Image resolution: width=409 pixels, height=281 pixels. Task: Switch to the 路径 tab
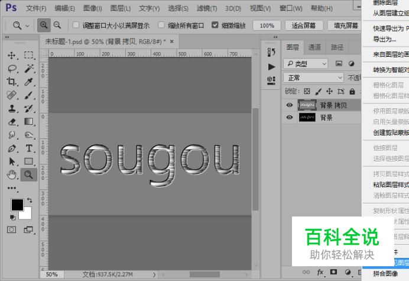[x=337, y=47]
